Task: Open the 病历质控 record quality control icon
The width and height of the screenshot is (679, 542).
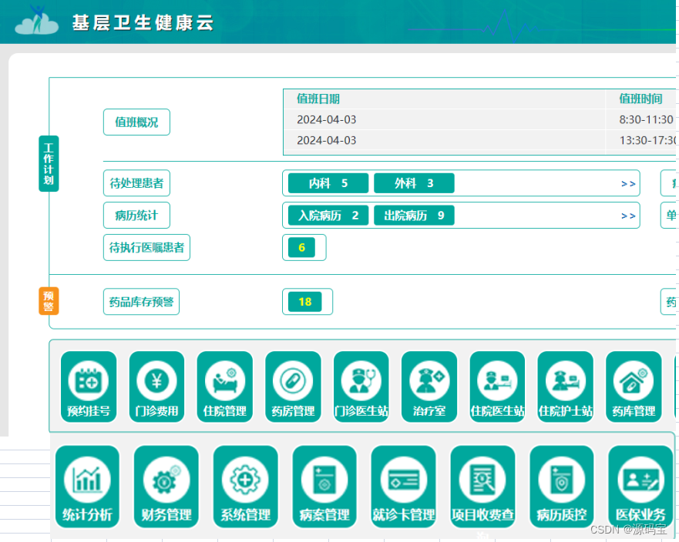Action: click(x=561, y=487)
